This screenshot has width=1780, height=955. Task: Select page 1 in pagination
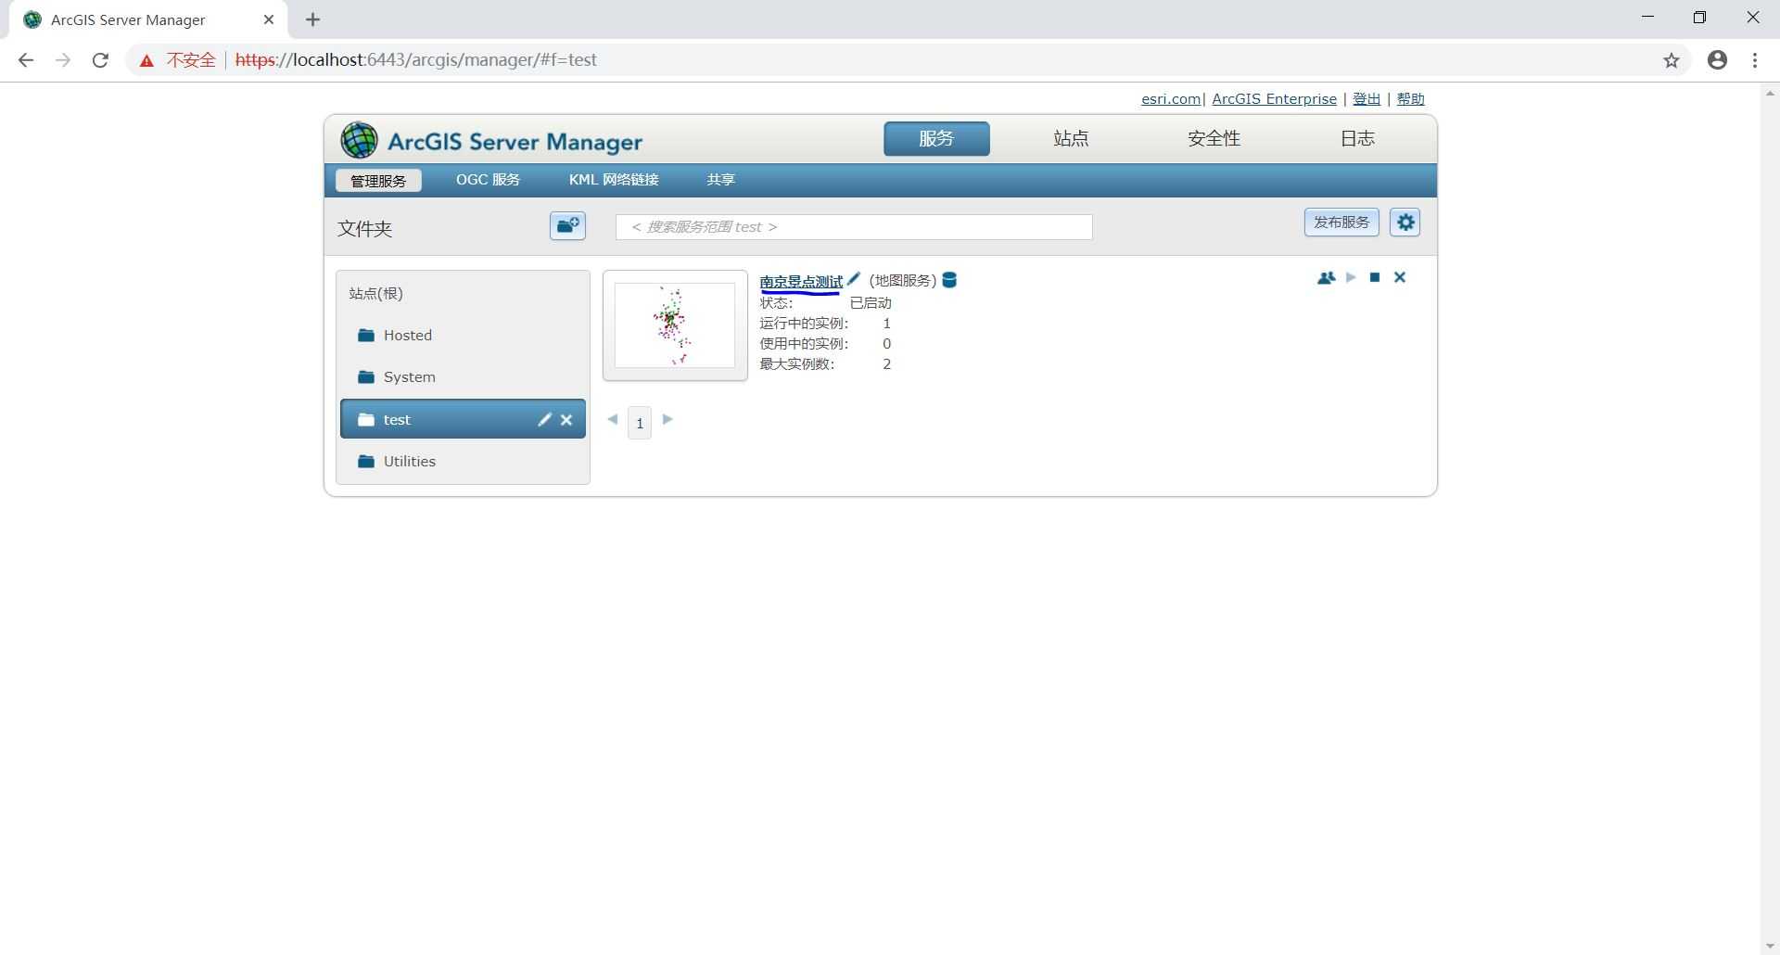point(640,423)
